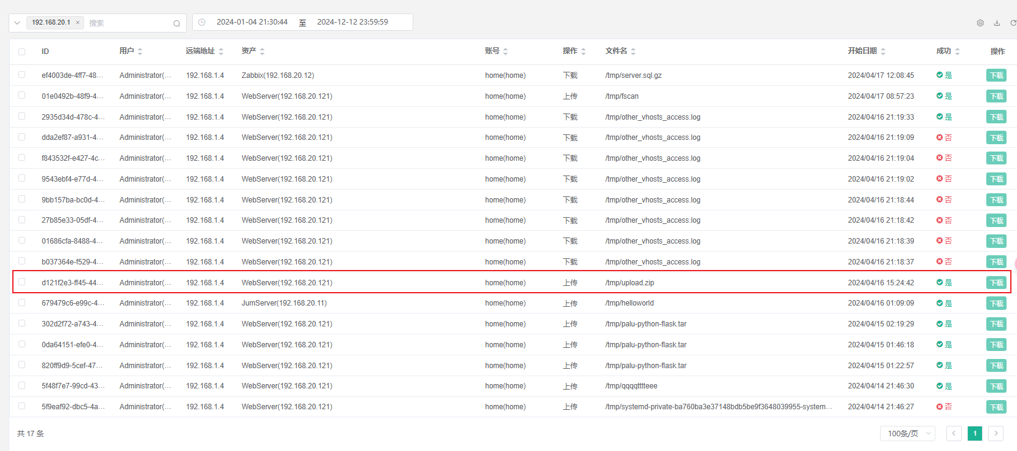Click success icon for /tmp/server.sql.gz row
The image size is (1017, 451).
940,75
